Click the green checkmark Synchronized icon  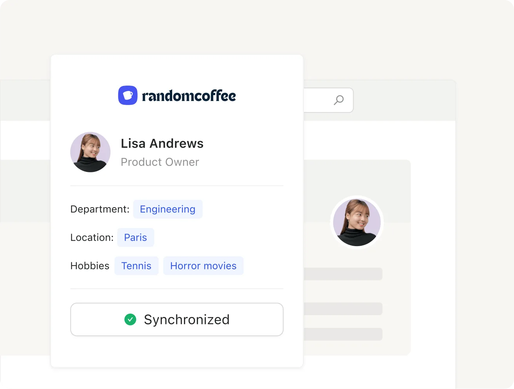click(x=130, y=320)
